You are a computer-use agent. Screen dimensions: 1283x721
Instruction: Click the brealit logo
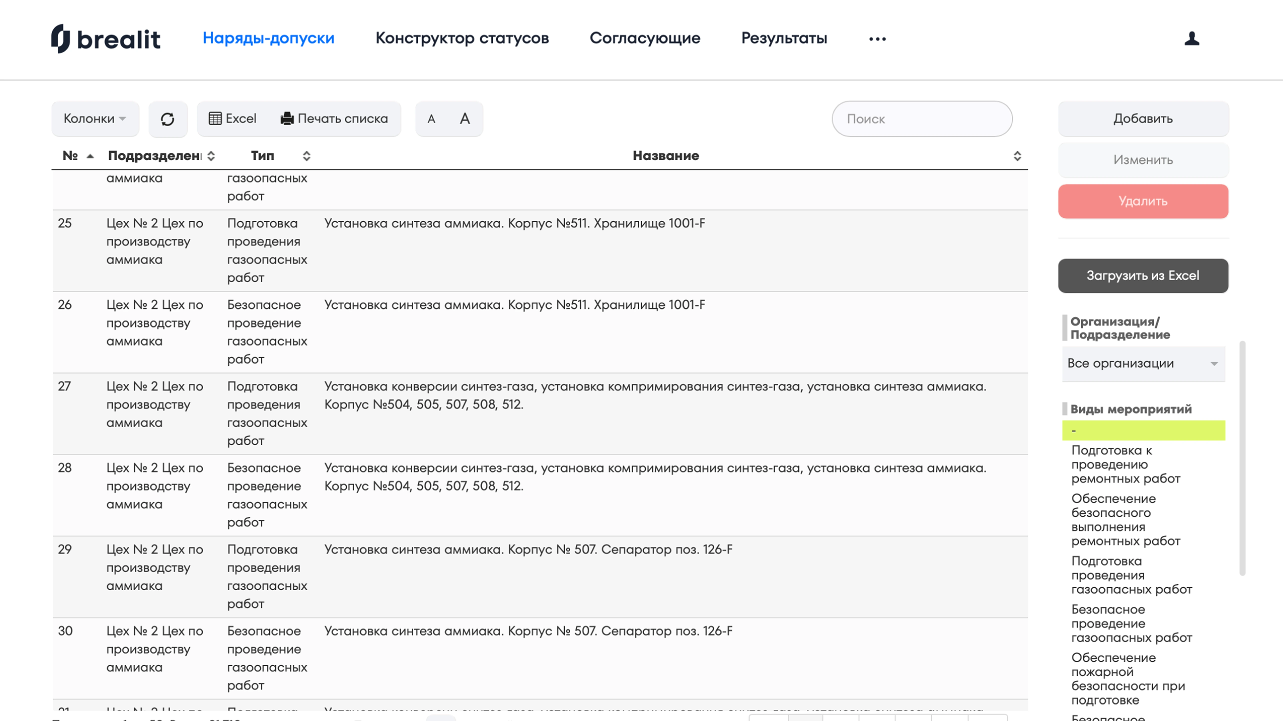coord(106,38)
